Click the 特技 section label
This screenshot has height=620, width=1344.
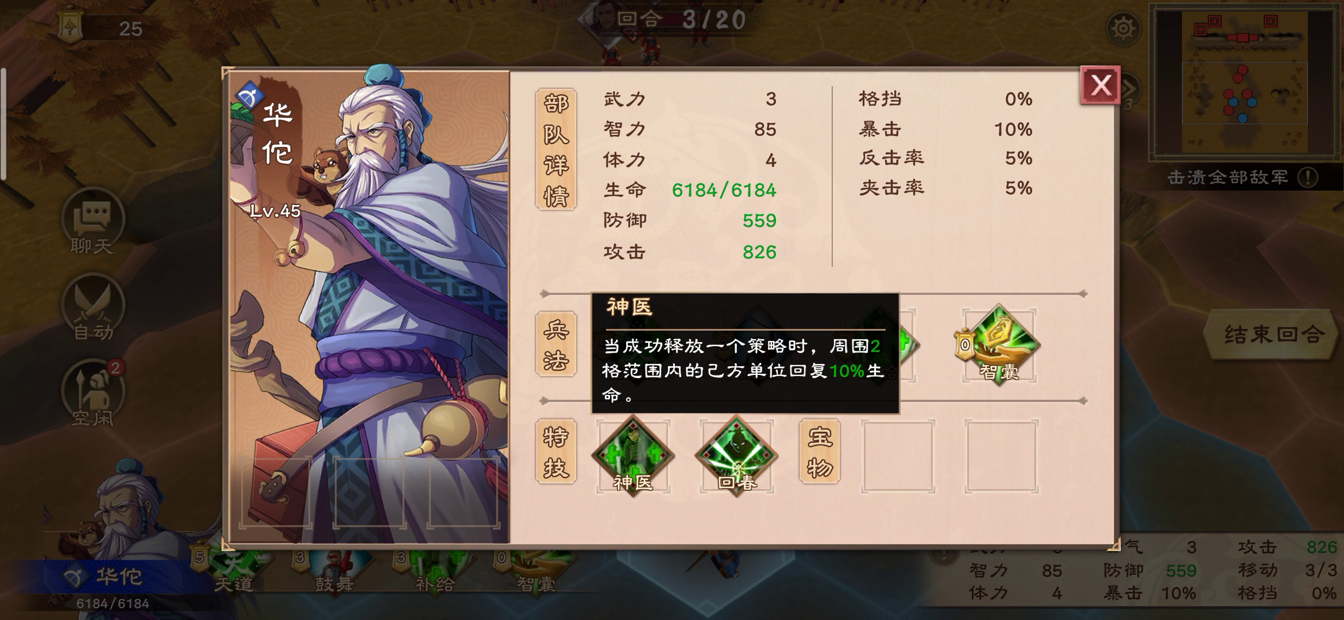click(556, 451)
